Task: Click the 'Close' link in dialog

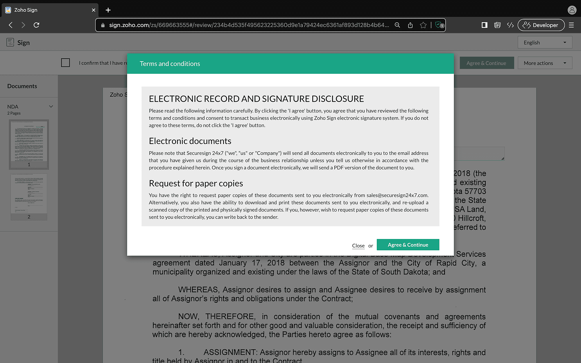Action: pos(358,245)
